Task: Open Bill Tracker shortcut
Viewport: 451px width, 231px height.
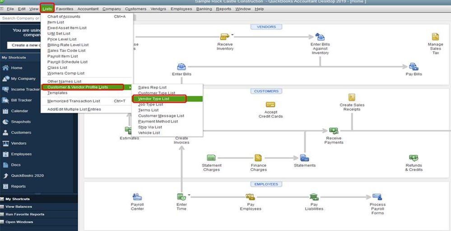Action: click(22, 100)
